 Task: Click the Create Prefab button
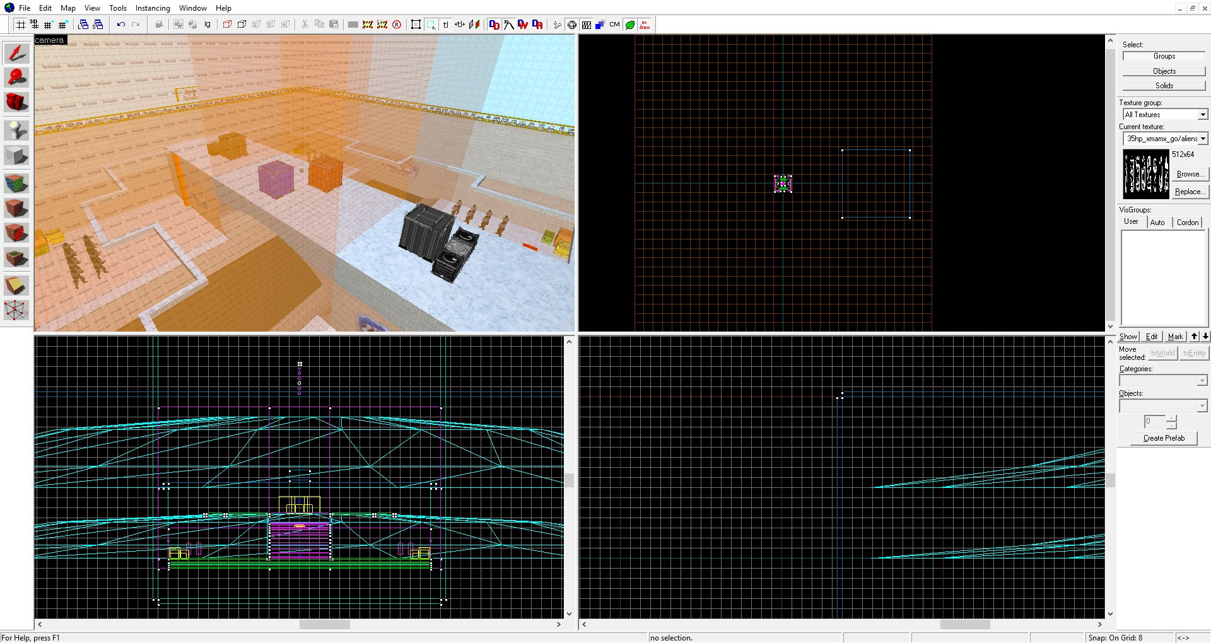tap(1164, 438)
